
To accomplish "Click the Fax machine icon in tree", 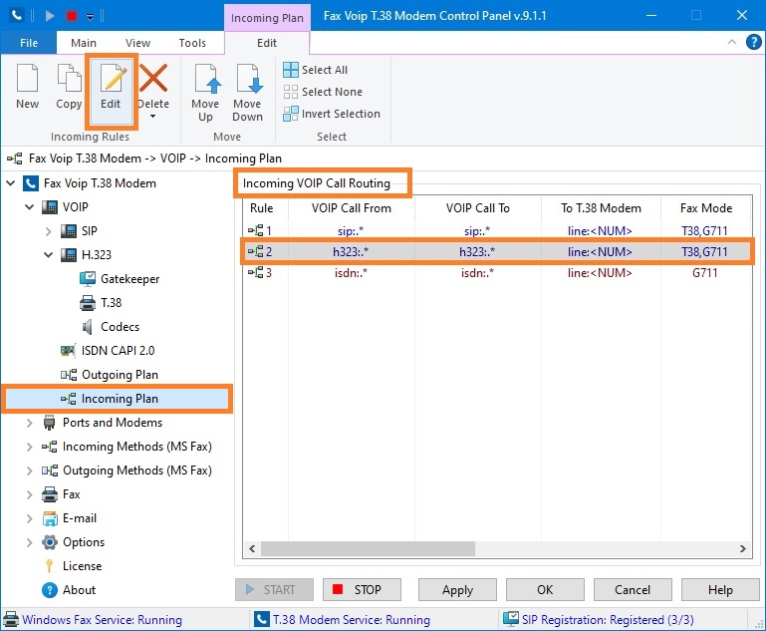I will point(50,494).
